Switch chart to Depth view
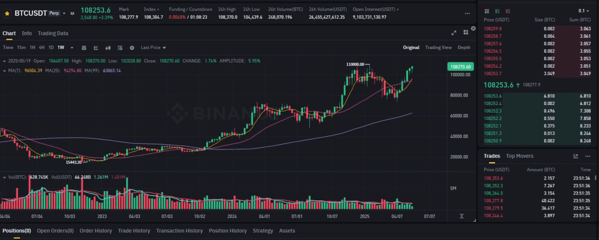The width and height of the screenshot is (599, 240). [x=464, y=48]
